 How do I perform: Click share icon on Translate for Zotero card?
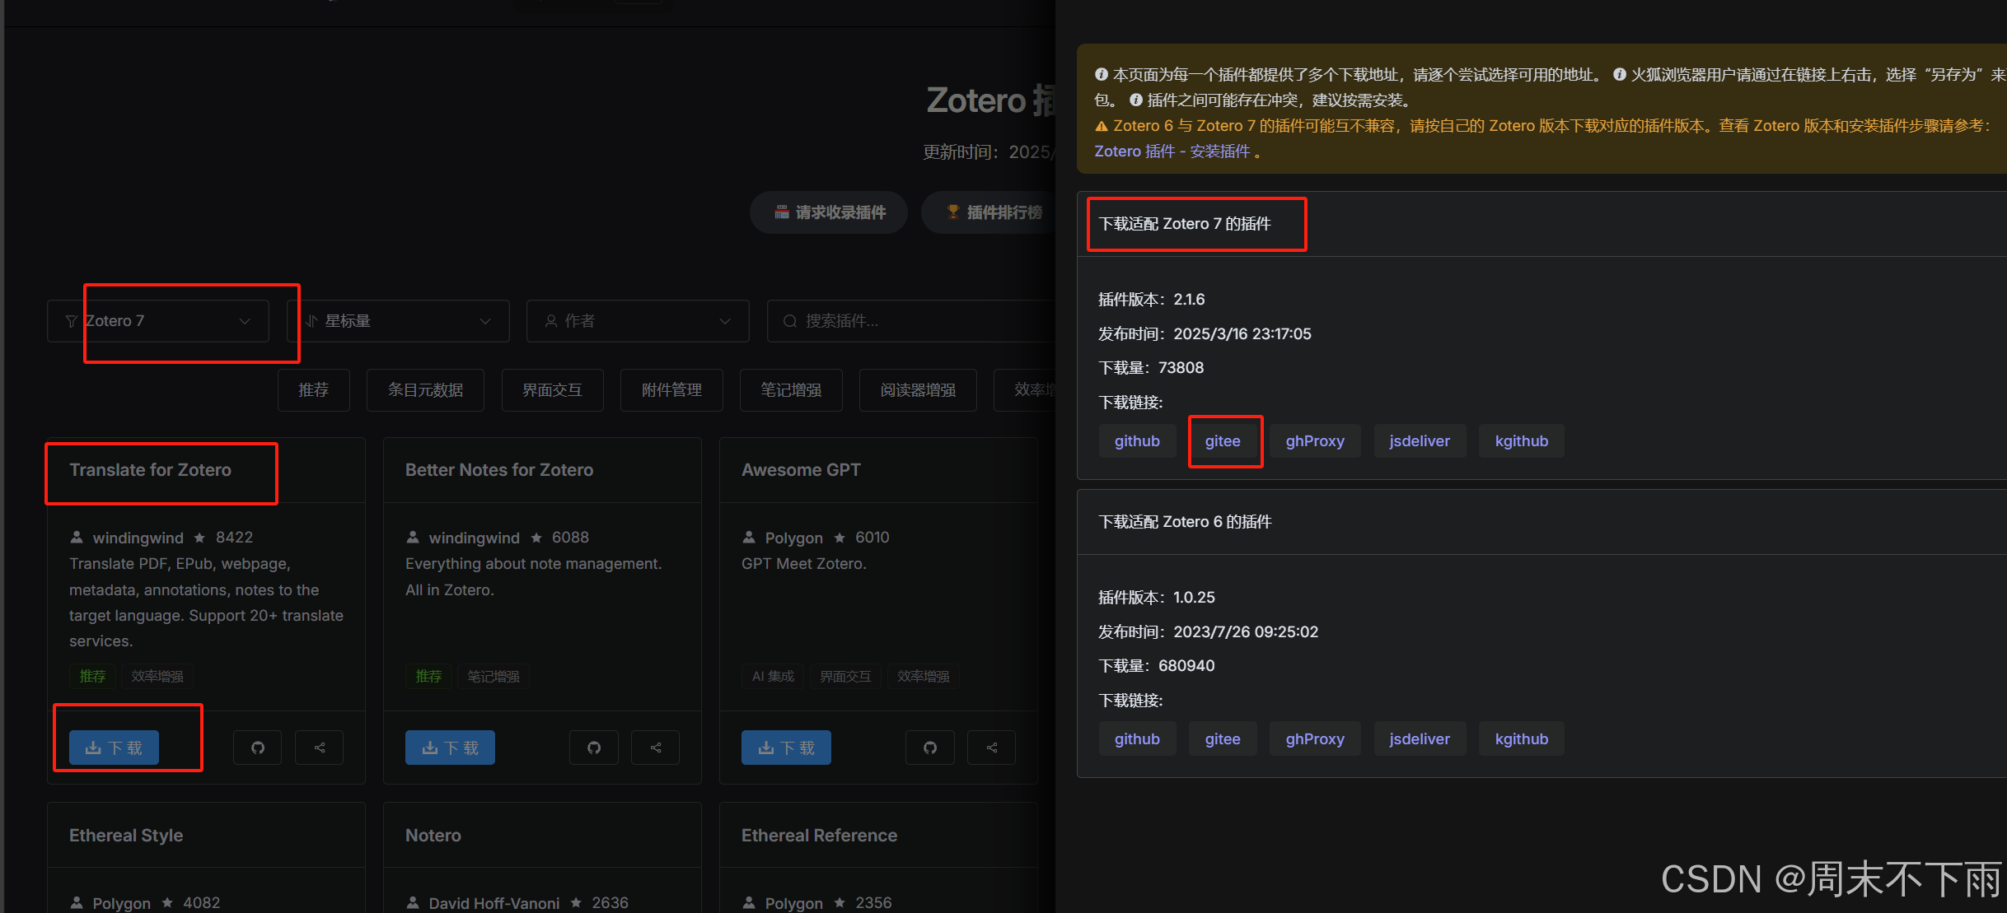[320, 748]
